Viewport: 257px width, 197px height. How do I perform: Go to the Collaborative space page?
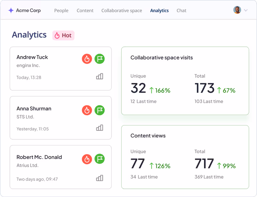coord(121,11)
